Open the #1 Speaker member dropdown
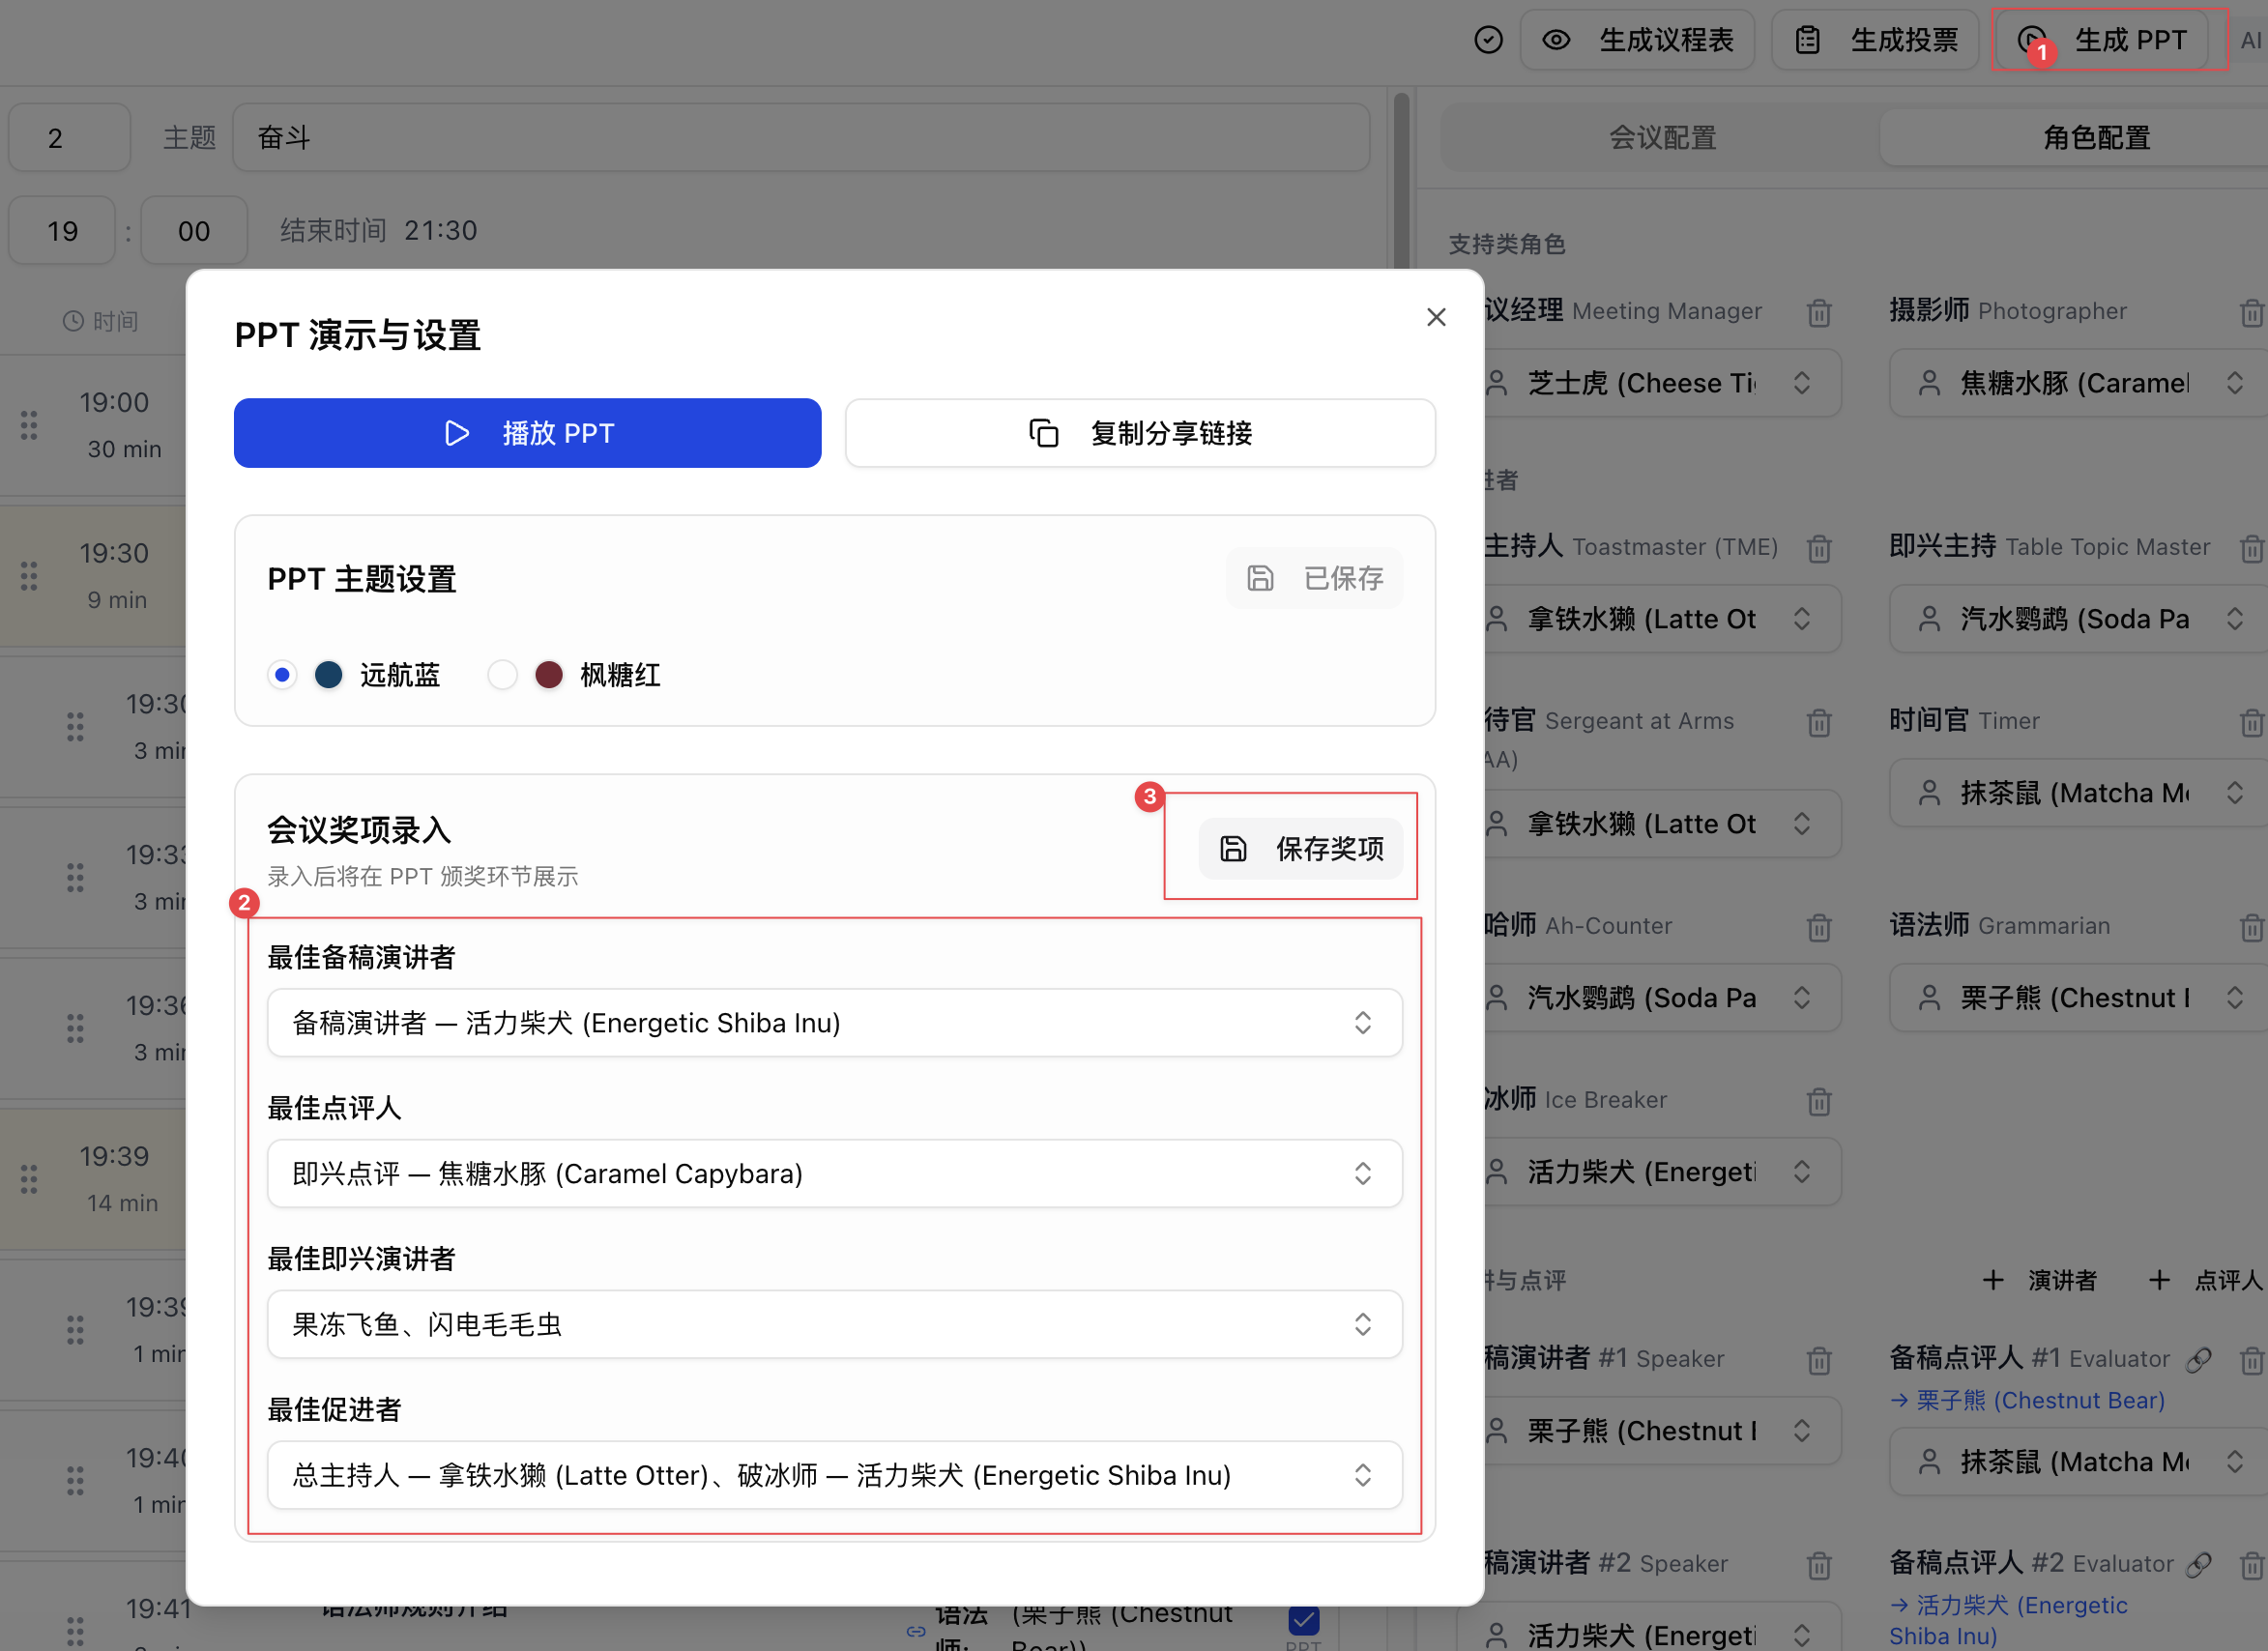Viewport: 2268px width, 1651px height. [x=1662, y=1430]
